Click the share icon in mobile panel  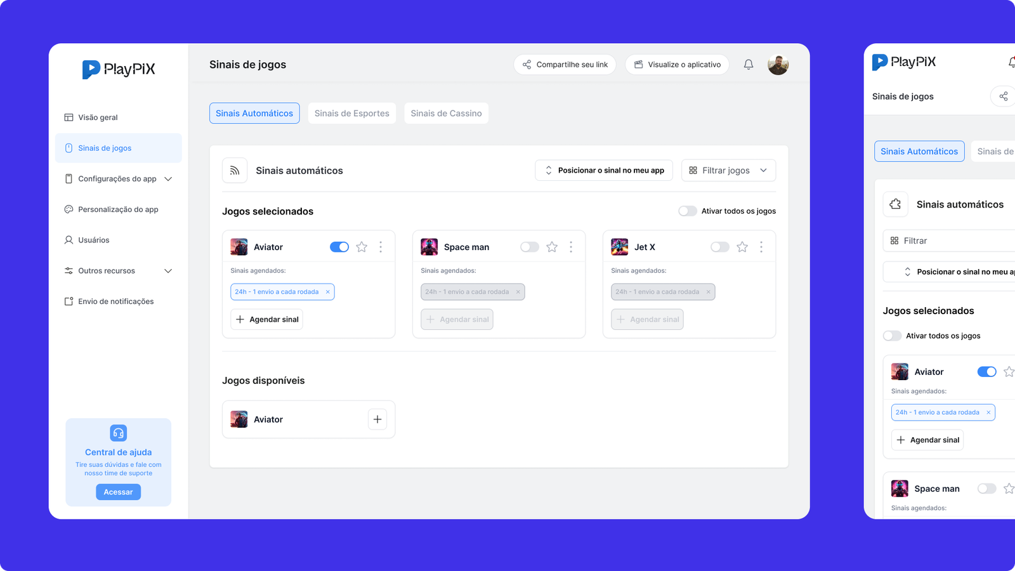coord(1004,96)
